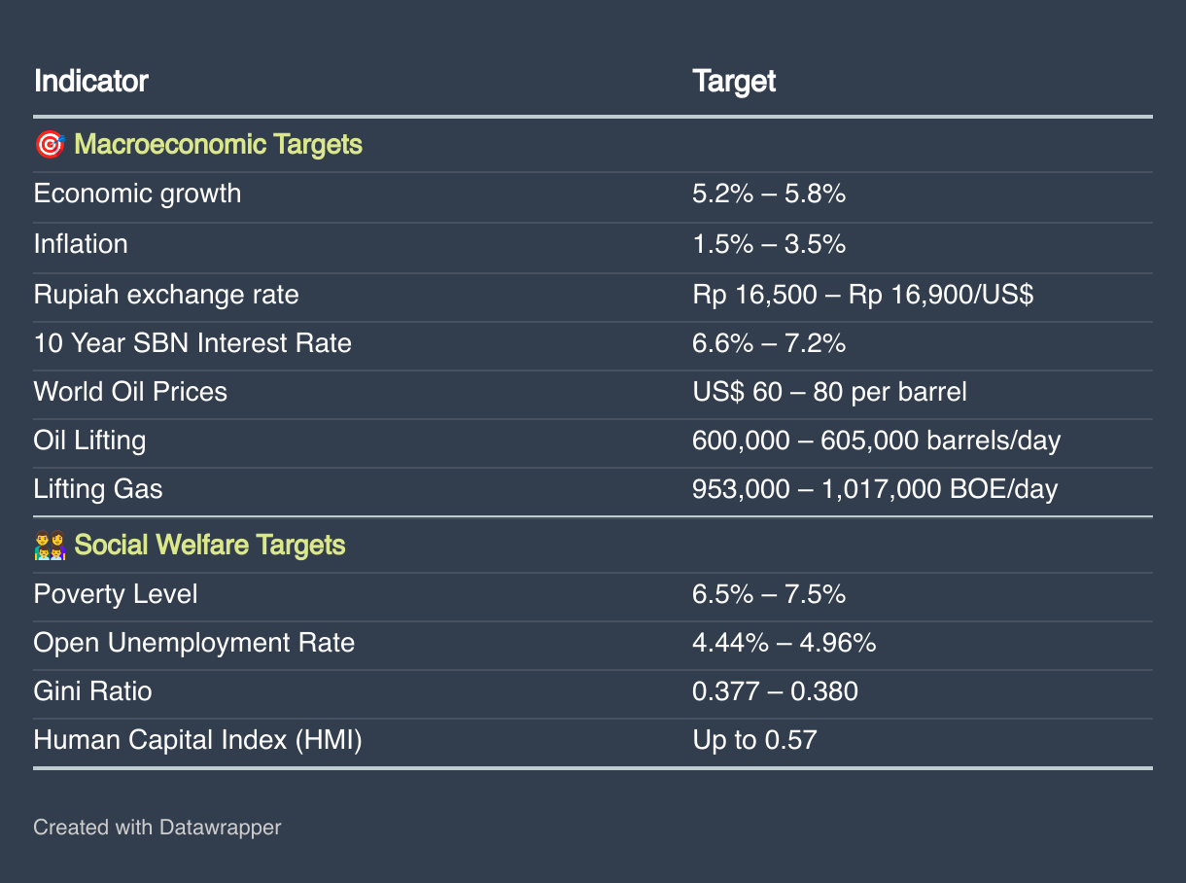Screen dimensions: 1186x883
Task: Click the Gini Ratio indicator label
Action: [x=92, y=691]
